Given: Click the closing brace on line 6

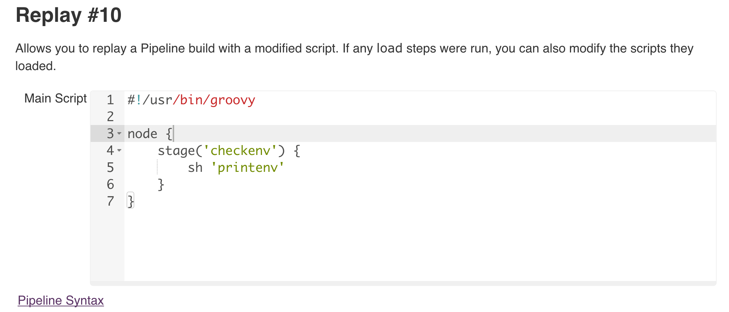Looking at the screenshot, I should pyautogui.click(x=161, y=185).
